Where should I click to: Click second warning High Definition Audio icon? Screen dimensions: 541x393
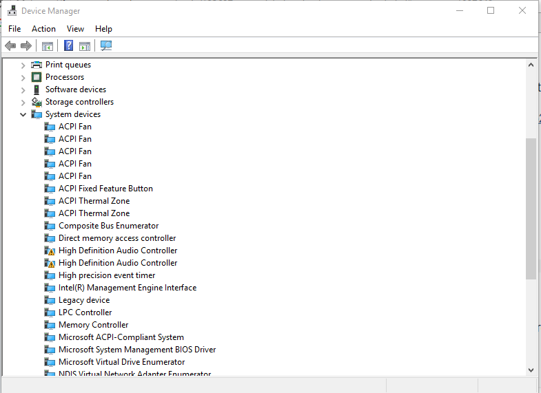[50, 263]
